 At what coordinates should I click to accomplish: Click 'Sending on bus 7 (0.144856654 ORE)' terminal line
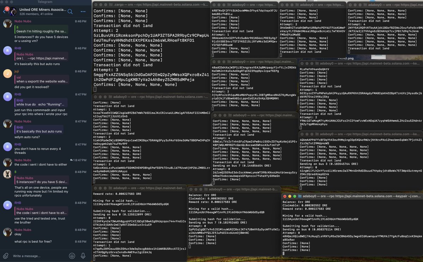click(242, 165)
